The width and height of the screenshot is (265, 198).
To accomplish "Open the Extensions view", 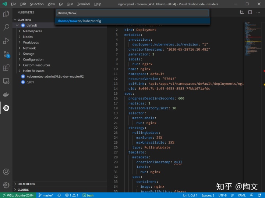I will pyautogui.click(x=6, y=68).
